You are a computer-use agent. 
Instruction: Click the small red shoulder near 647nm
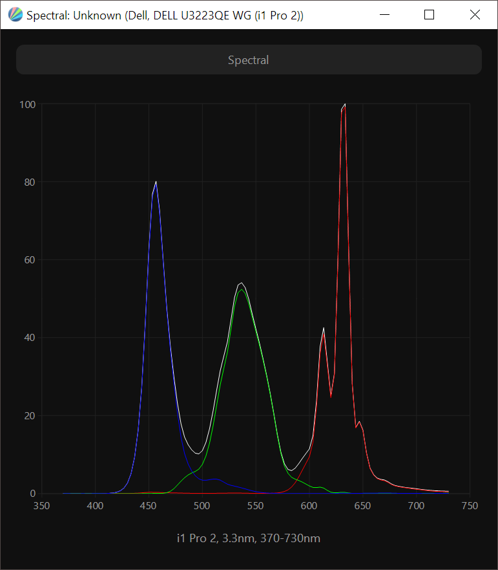click(x=359, y=422)
